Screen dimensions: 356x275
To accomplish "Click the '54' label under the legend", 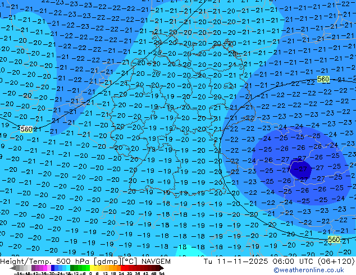I will [162, 273].
